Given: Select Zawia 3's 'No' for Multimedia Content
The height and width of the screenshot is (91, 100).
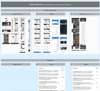Looking at the screenshot, I should 97,78.
